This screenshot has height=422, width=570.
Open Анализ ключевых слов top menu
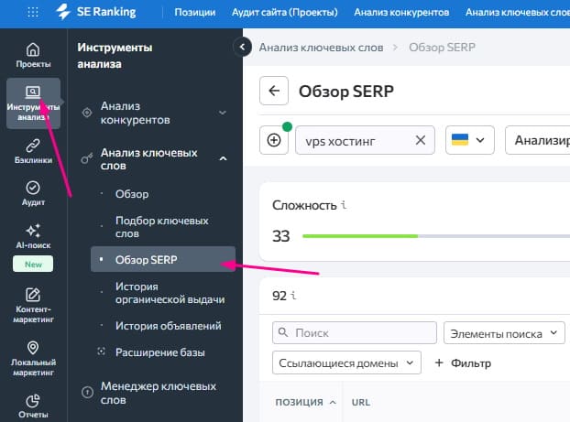tap(517, 12)
